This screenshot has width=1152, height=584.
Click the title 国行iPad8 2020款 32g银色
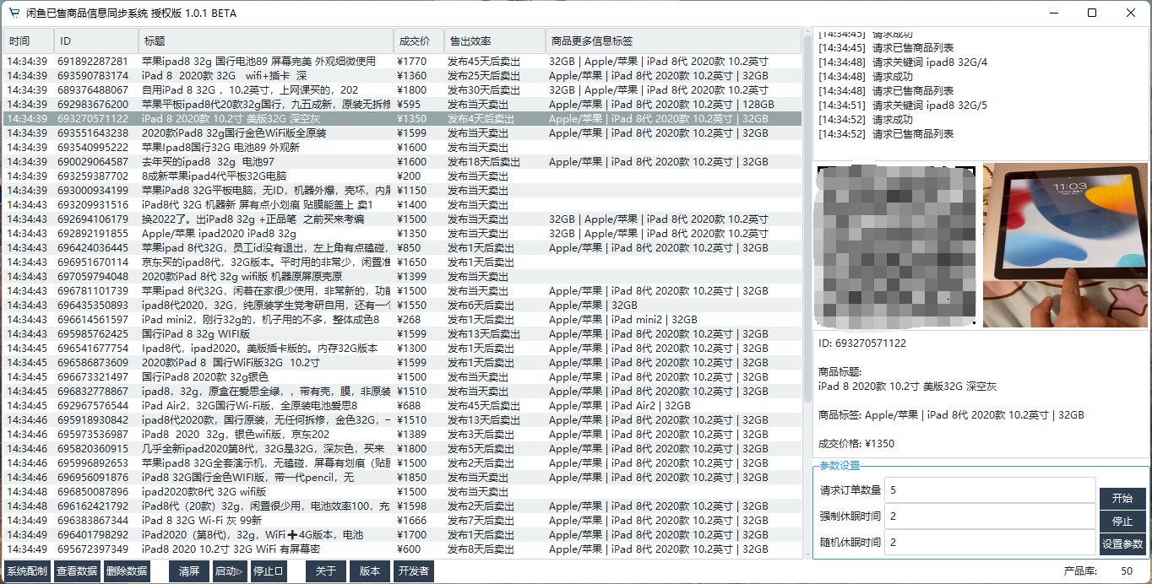(205, 376)
